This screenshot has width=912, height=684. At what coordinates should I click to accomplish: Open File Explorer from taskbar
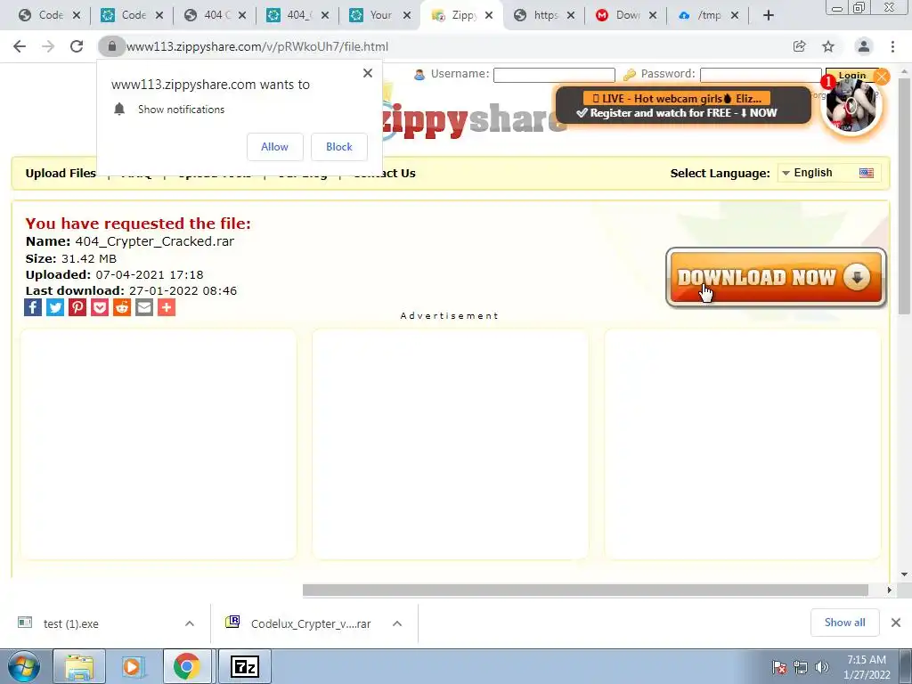pos(79,666)
